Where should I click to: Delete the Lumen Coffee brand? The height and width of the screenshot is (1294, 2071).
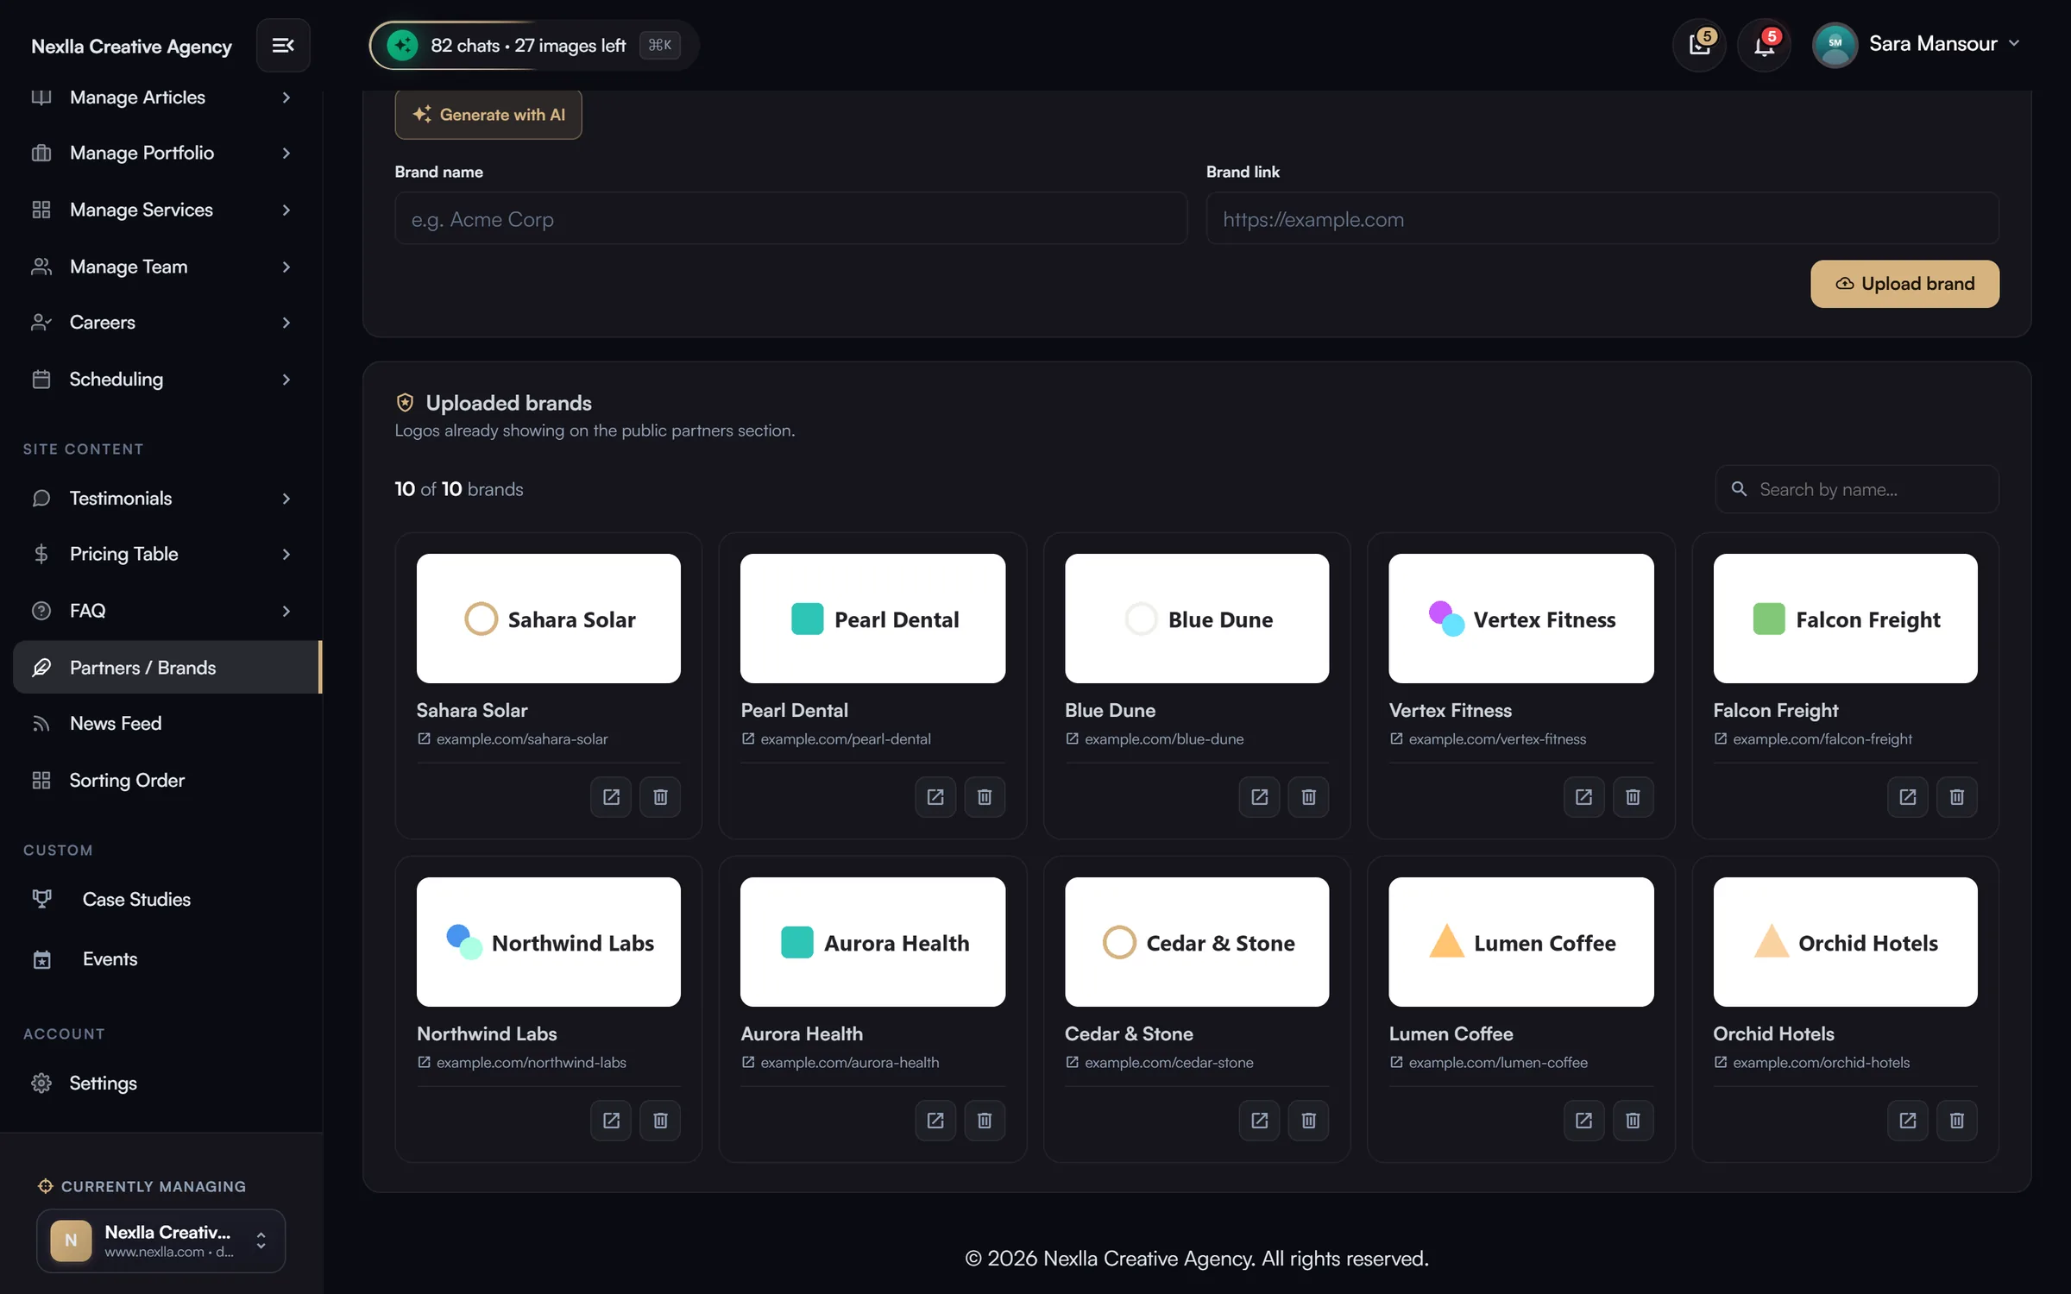click(x=1633, y=1120)
